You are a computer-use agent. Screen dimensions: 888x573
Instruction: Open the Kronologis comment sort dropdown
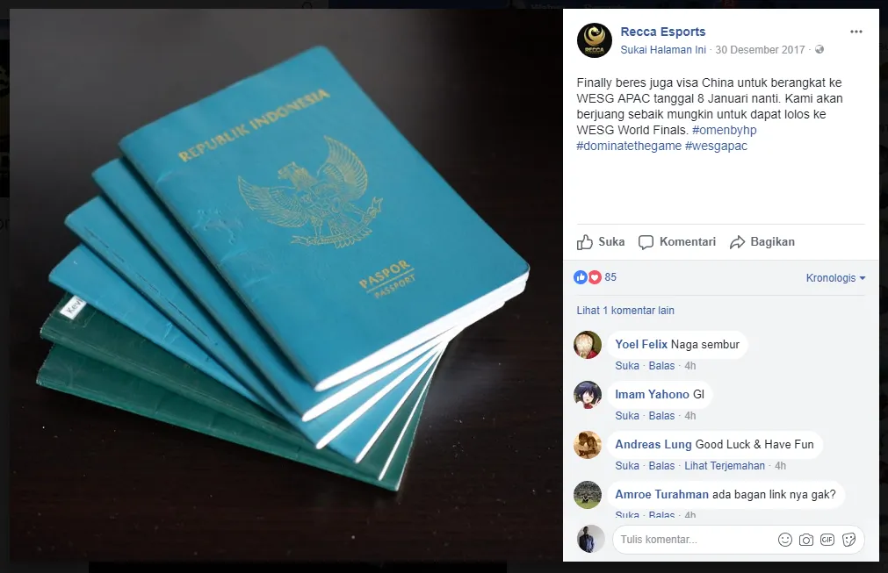click(x=835, y=278)
